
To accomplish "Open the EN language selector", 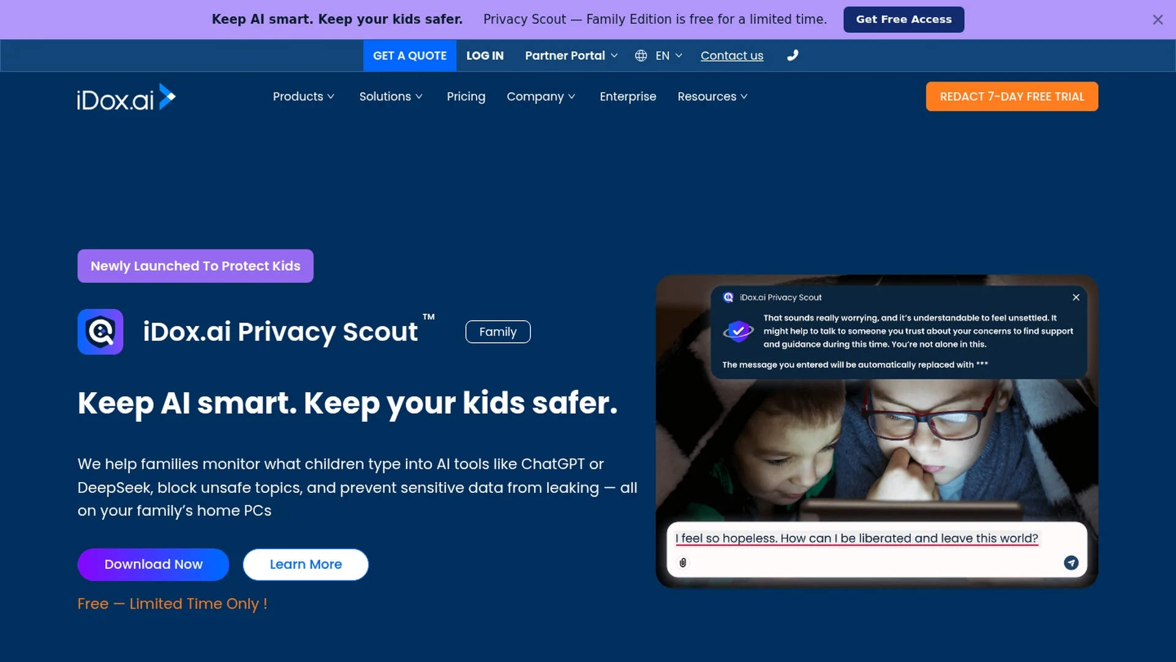I will tap(668, 56).
